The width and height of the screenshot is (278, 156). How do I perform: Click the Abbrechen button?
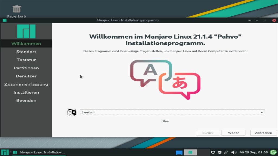(x=263, y=133)
